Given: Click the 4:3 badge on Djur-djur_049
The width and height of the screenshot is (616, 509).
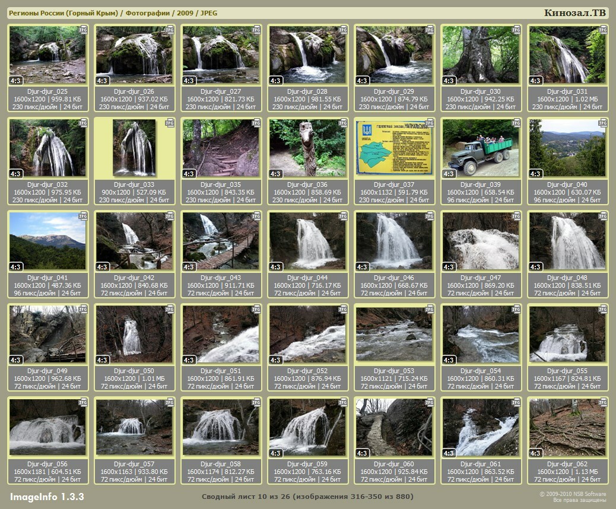Looking at the screenshot, I should click(x=15, y=360).
